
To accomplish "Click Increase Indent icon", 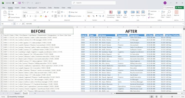I will (x=65, y=16).
